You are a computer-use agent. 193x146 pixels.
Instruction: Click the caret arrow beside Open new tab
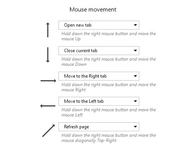click(135, 25)
